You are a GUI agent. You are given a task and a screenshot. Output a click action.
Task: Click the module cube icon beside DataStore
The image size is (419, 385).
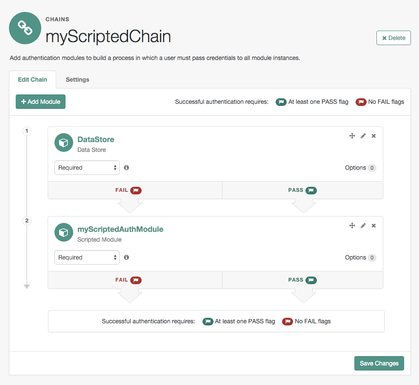click(63, 143)
